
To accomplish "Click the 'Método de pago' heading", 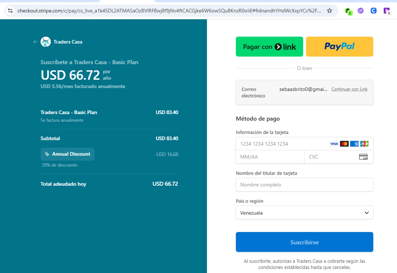I will (x=258, y=119).
